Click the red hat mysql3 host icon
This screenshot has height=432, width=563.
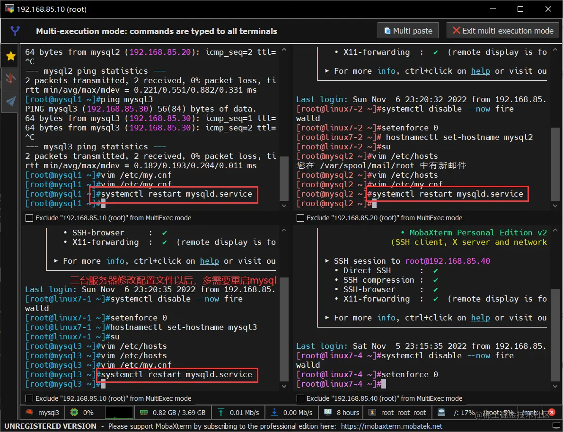[x=29, y=412]
